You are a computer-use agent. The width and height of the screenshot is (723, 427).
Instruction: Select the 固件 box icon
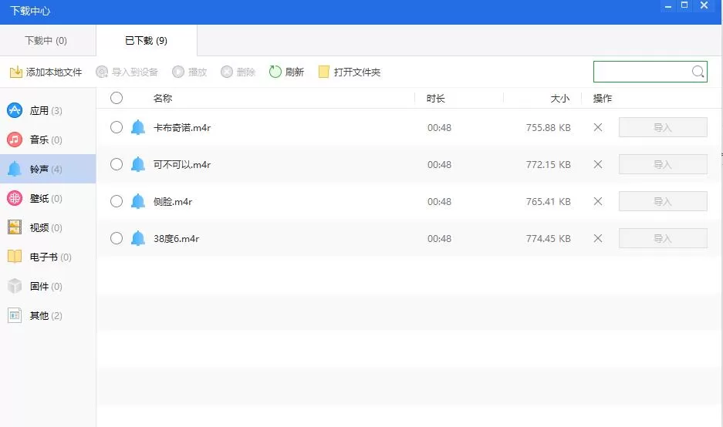[x=15, y=286]
